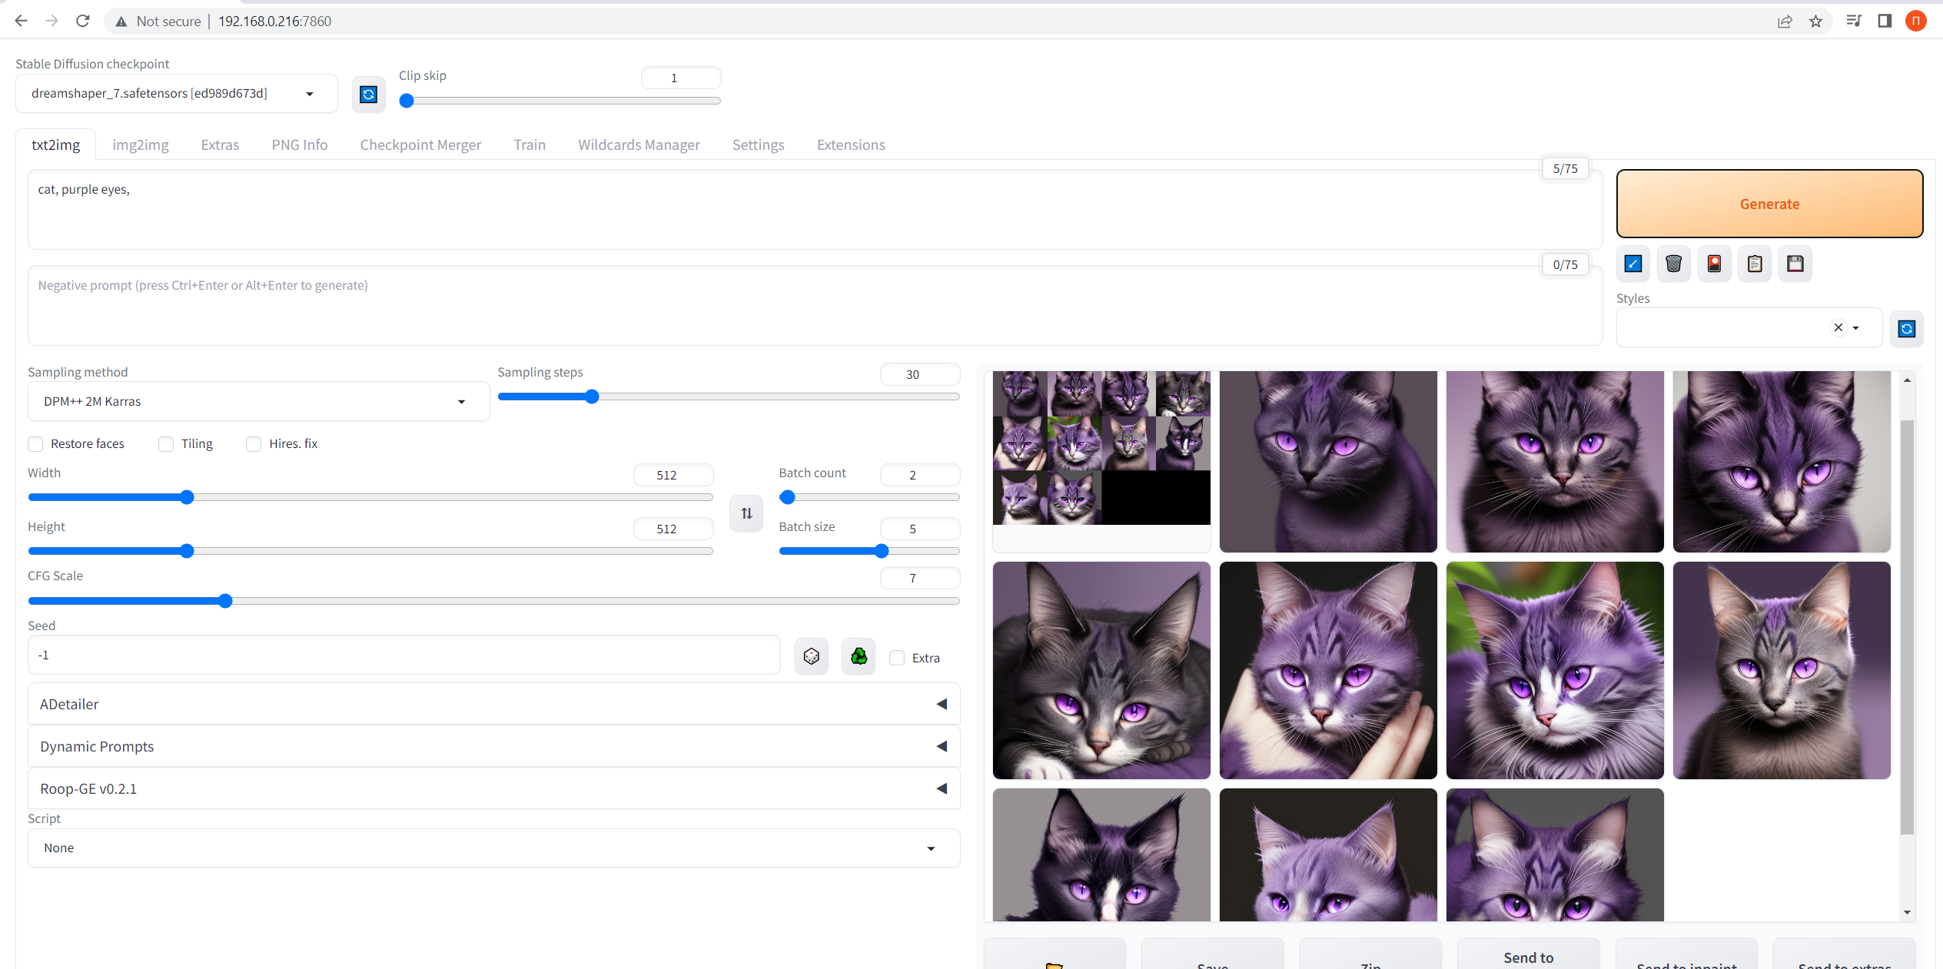Click the Sampling steps number field
Screen dimensions: 1943x969
click(920, 374)
